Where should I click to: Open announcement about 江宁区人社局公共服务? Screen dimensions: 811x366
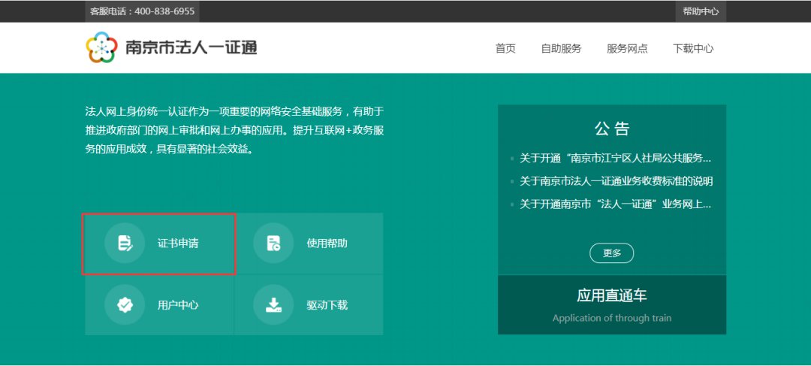(616, 159)
